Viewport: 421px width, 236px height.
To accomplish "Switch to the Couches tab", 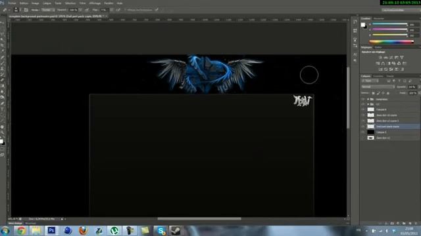I will coord(378,76).
